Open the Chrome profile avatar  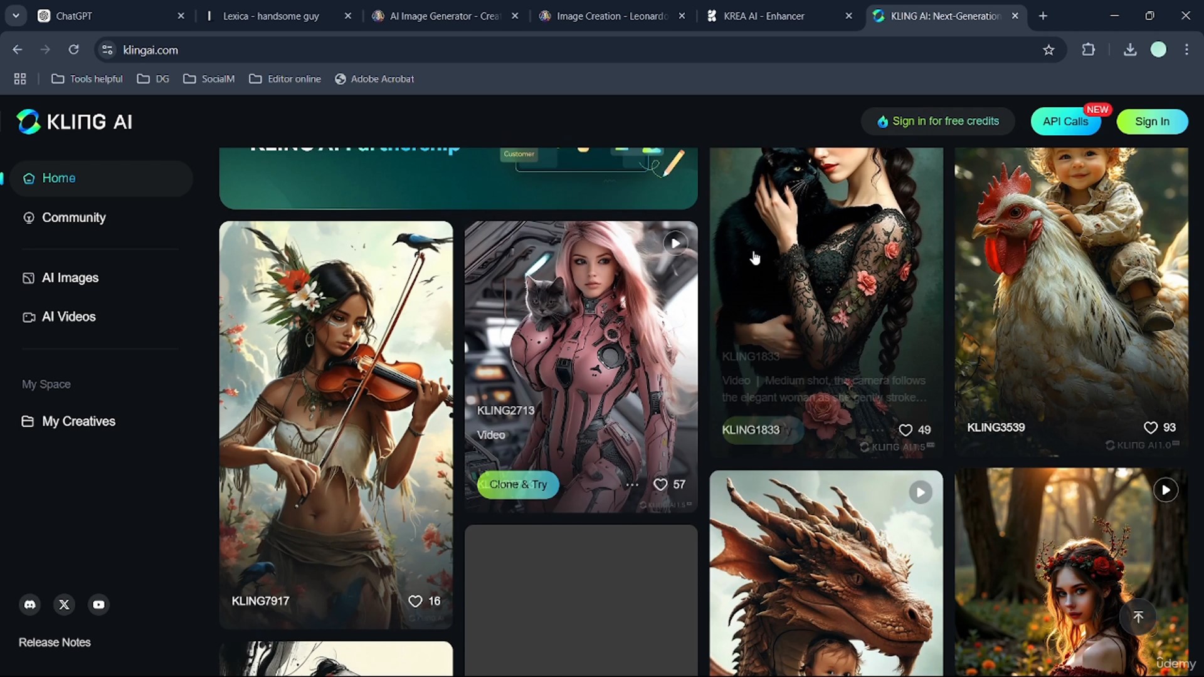click(1158, 50)
